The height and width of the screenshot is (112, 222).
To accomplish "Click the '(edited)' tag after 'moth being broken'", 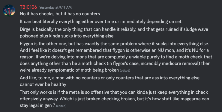I will (125, 70).
